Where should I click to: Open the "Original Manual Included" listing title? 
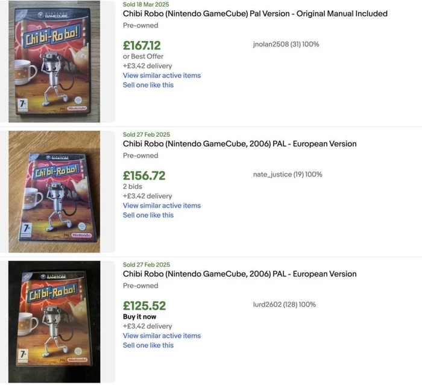click(255, 14)
